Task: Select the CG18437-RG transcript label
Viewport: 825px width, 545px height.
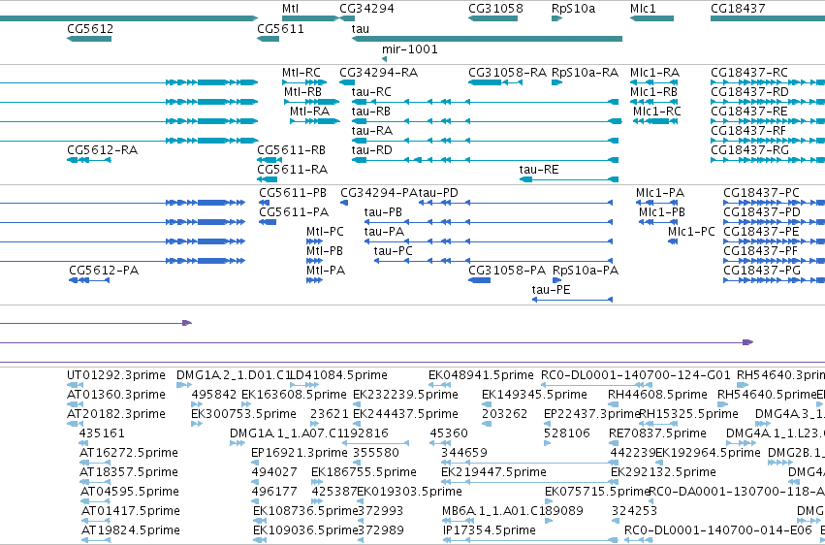Action: [x=749, y=150]
